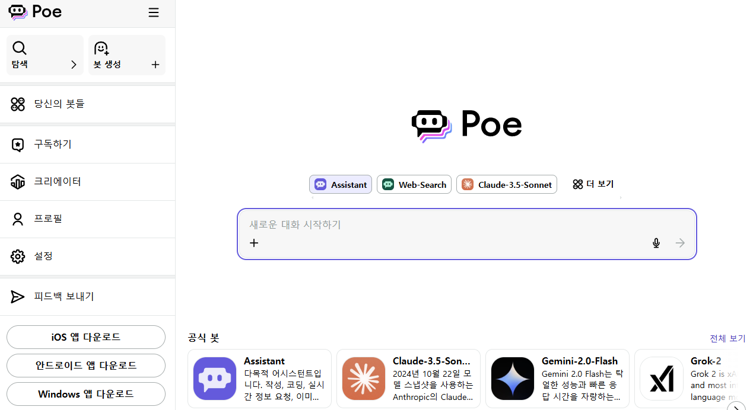Click the 전체 보기 link
Screen dimensions: 753x410
click(x=727, y=338)
